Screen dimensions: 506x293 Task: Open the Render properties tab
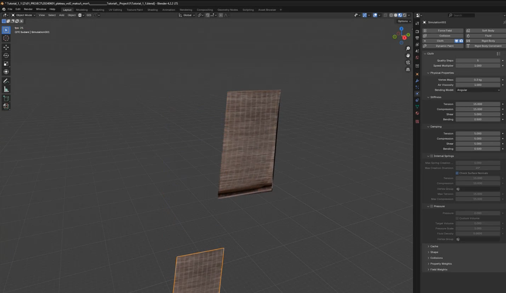(x=417, y=32)
